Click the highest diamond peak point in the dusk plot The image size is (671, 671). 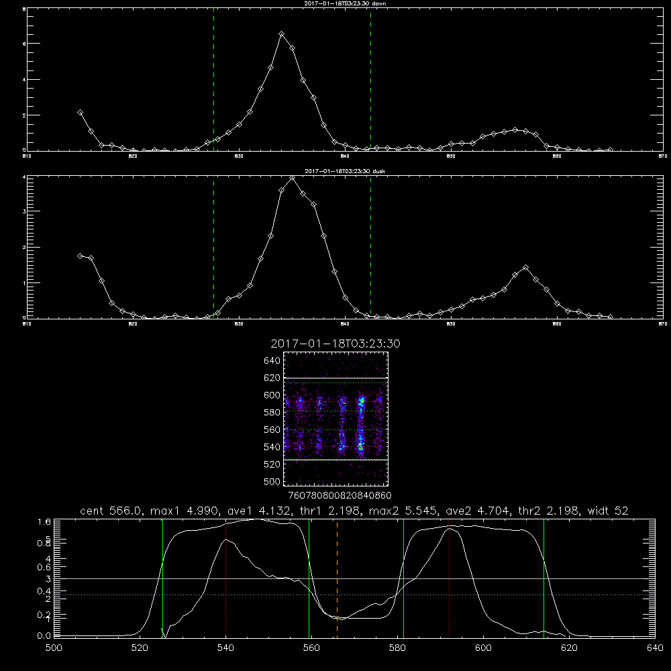(293, 178)
